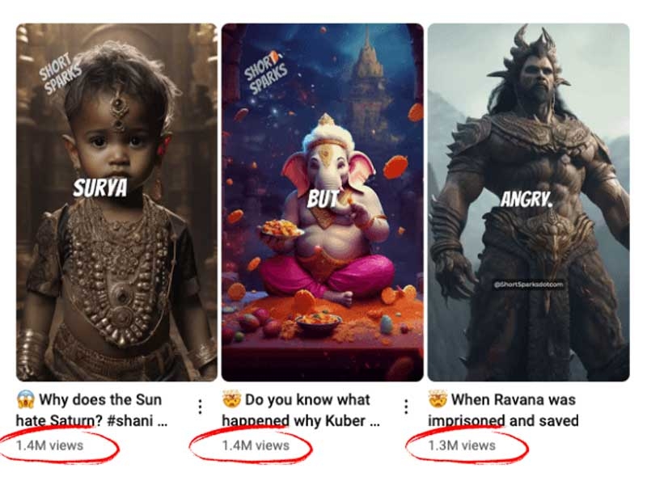Click the 'SURYA' caption text on the first short
The width and height of the screenshot is (647, 485).
pos(100,188)
